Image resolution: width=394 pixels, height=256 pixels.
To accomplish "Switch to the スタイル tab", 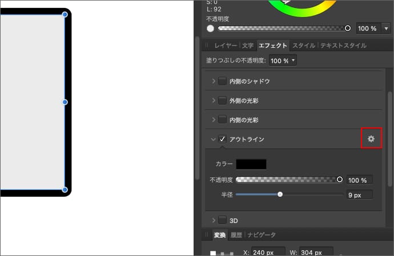I will (x=303, y=46).
